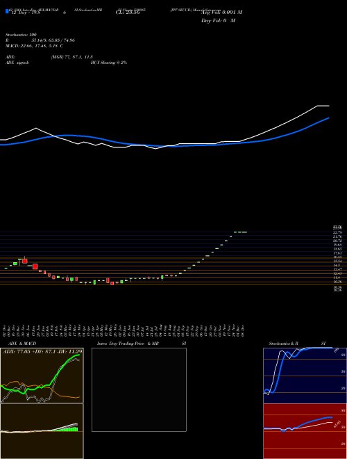Click the 21.76 price axis label
Screen dimensions: 347x459
337,236
